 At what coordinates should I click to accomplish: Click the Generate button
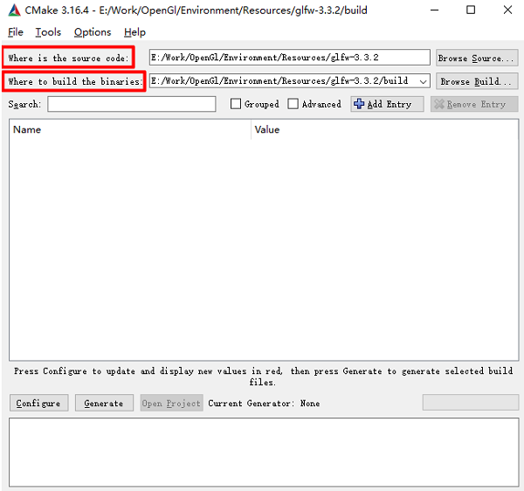104,403
